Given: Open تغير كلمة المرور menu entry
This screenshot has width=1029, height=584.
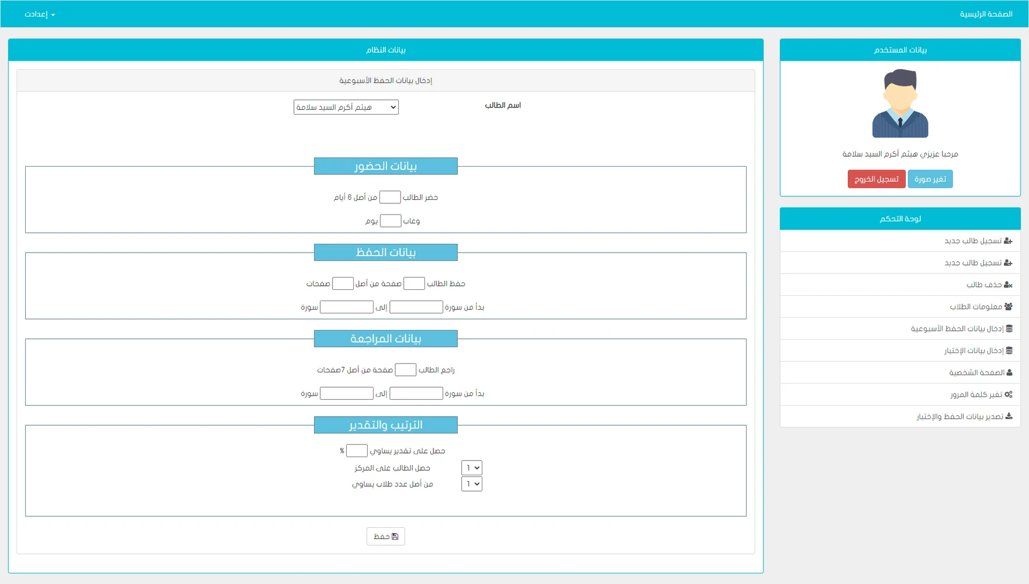Looking at the screenshot, I should (x=900, y=395).
